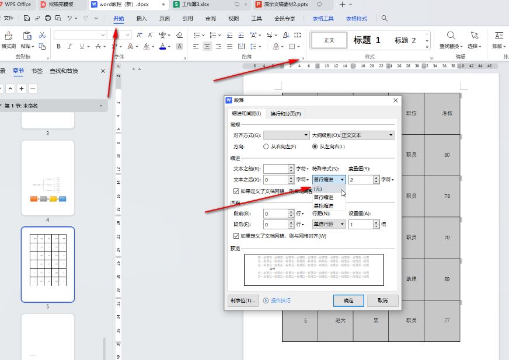
Task: Justify text alignment
Action: [230, 47]
